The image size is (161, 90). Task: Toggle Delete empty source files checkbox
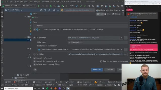point(34,64)
